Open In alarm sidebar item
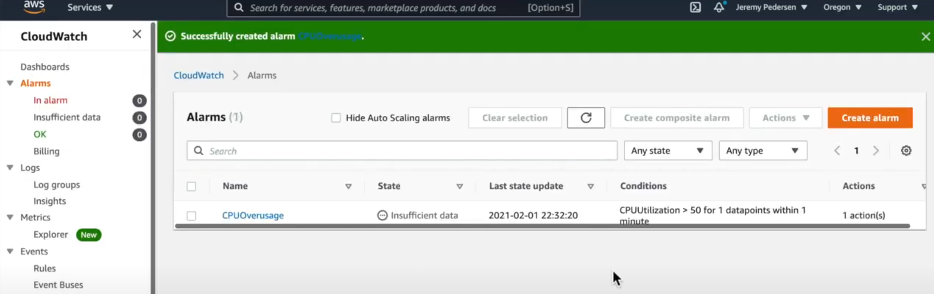 (51, 101)
